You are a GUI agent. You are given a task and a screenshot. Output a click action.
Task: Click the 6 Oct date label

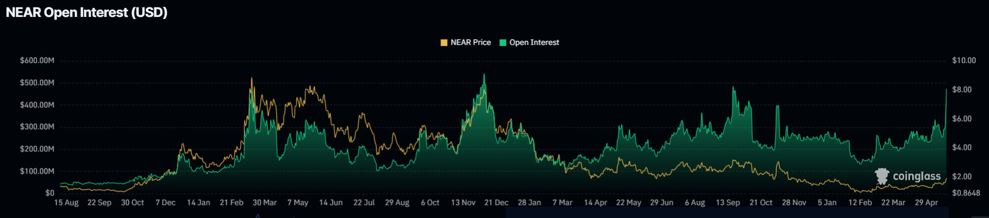click(x=430, y=203)
